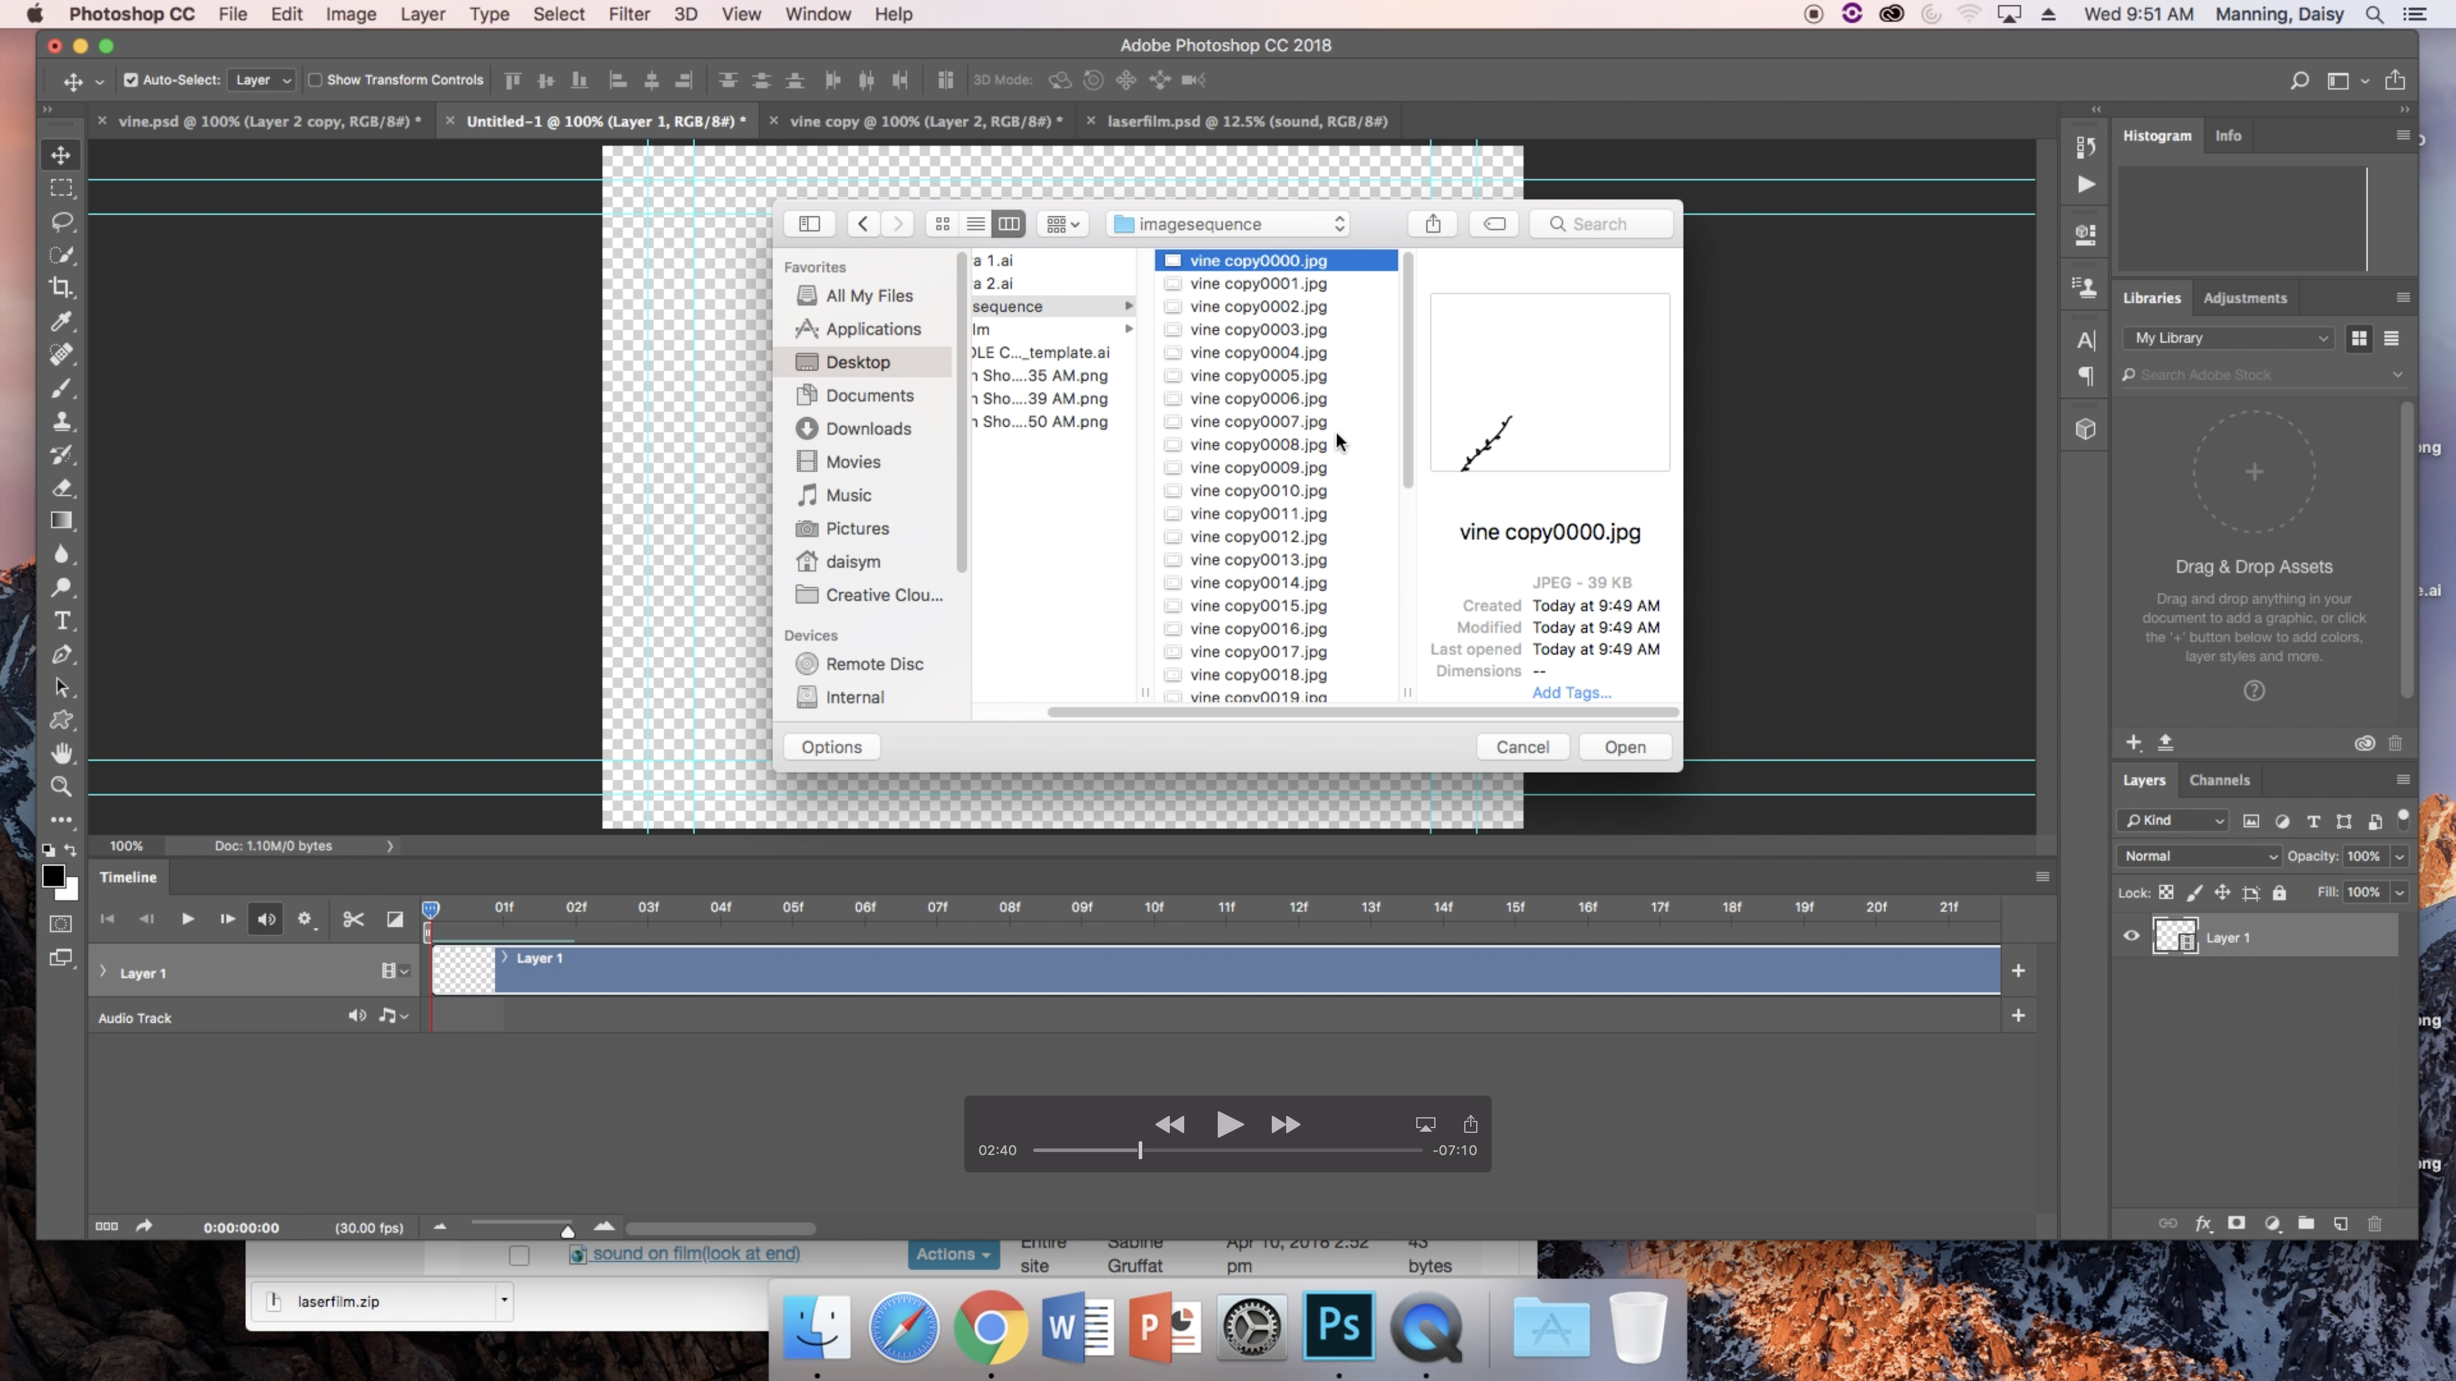Select the Zoom tool

(61, 787)
